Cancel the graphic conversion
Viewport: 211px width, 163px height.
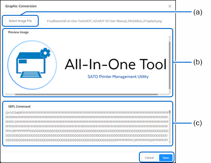[x=149, y=158]
